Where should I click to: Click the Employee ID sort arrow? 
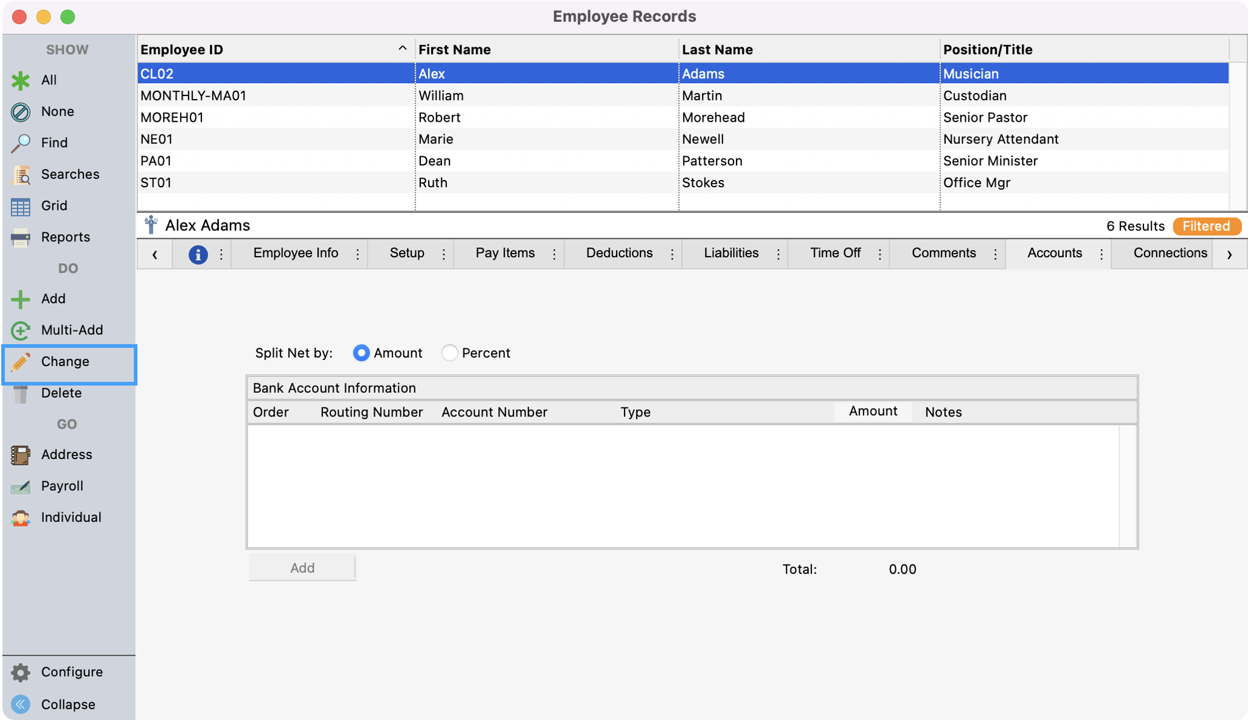tap(401, 47)
